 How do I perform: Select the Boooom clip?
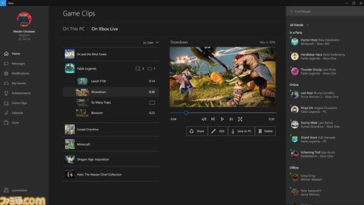tap(111, 113)
